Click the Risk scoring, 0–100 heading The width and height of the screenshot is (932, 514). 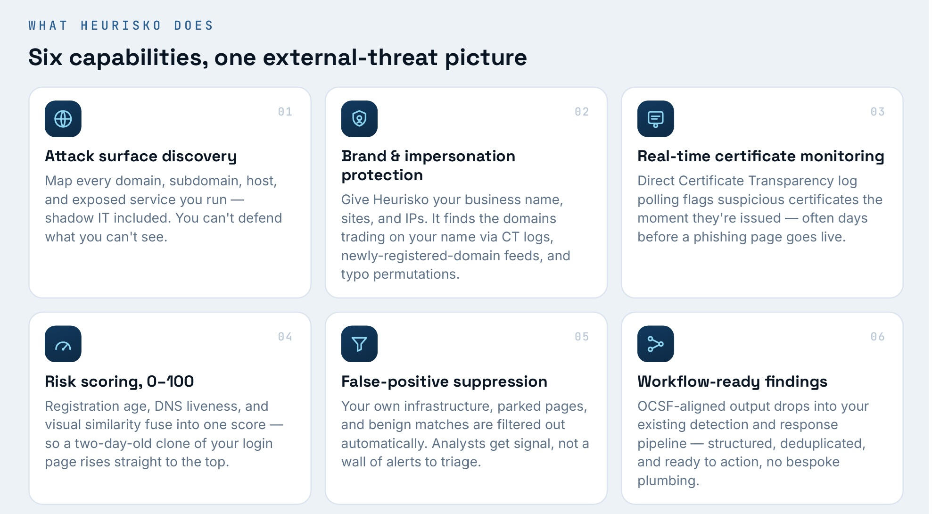(119, 381)
